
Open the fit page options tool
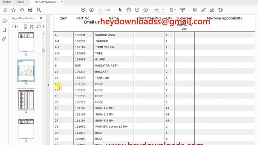tap(173, 10)
